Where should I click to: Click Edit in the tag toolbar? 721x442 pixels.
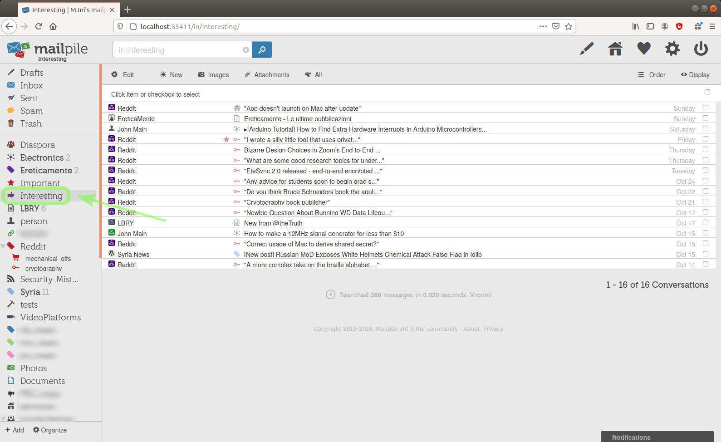pyautogui.click(x=123, y=75)
